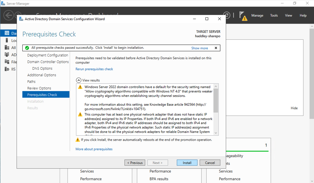Rerun the prerequisites check

click(x=94, y=69)
